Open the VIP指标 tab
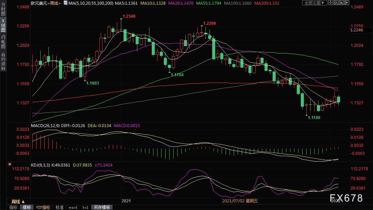Image resolution: width=373 pixels, height=210 pixels. click(x=43, y=207)
